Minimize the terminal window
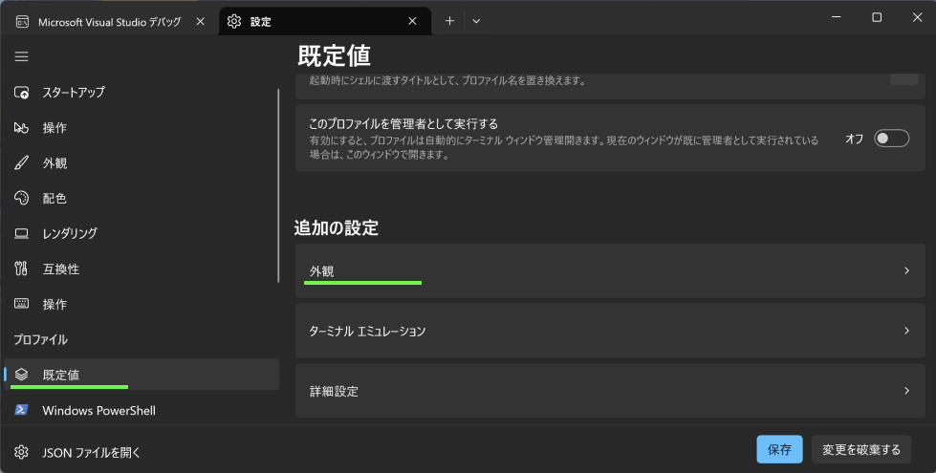Image resolution: width=936 pixels, height=473 pixels. coord(837,17)
